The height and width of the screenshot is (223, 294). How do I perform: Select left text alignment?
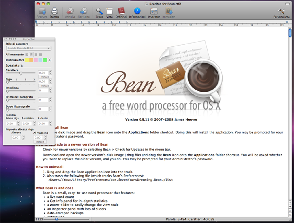[x=27, y=55]
